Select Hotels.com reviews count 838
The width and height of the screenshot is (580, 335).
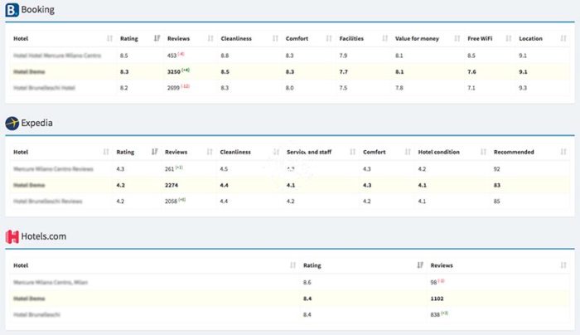click(x=435, y=314)
